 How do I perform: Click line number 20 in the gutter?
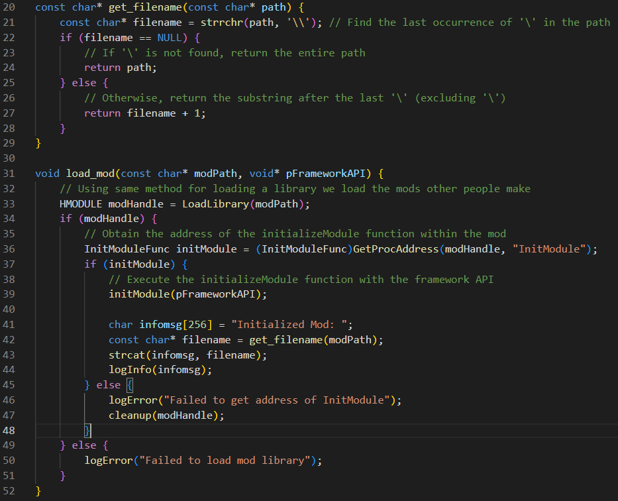tap(9, 7)
